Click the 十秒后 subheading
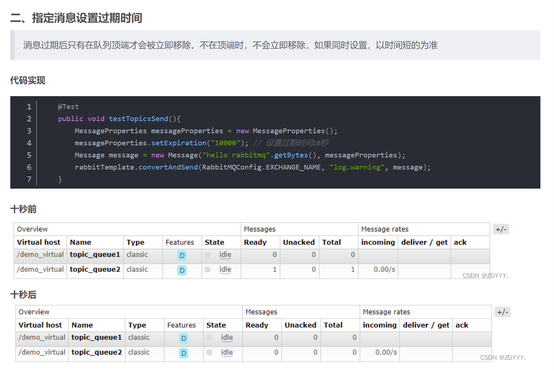 coord(23,295)
